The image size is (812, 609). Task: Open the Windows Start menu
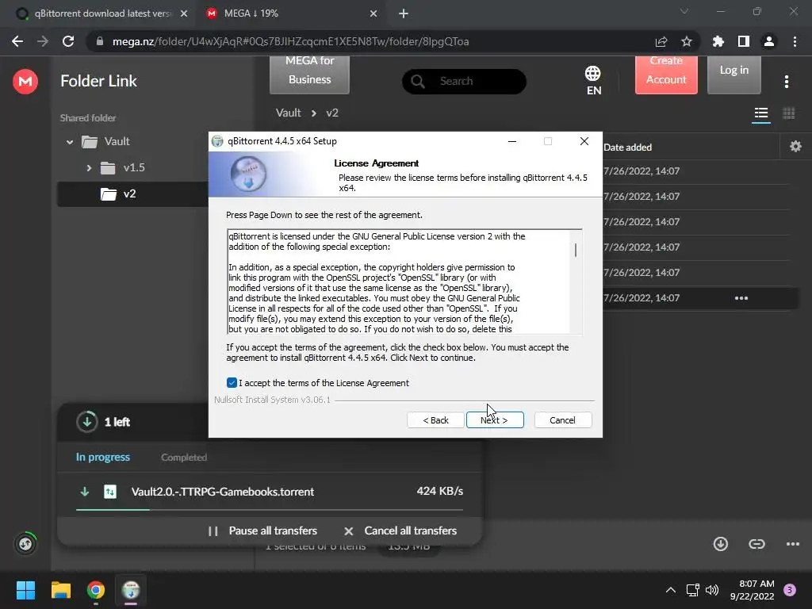(x=25, y=590)
